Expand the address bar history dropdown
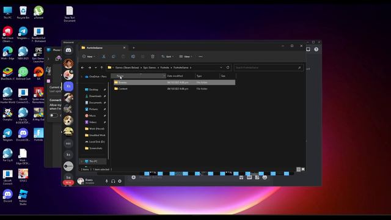This screenshot has width=391, height=220. (x=221, y=68)
